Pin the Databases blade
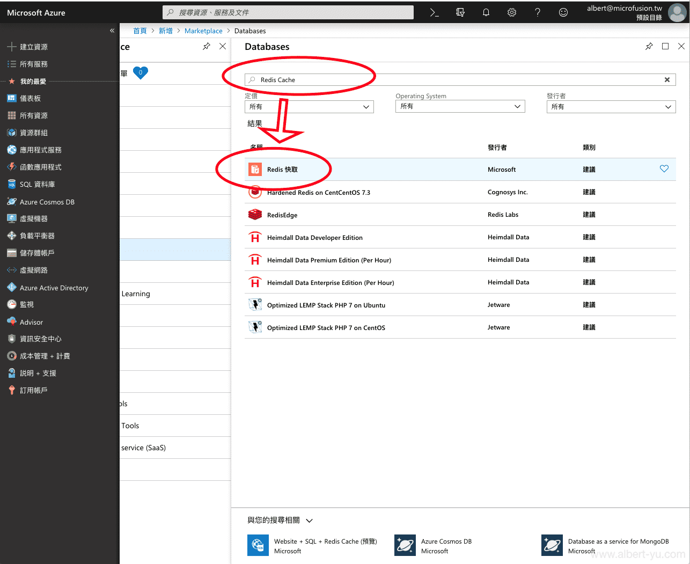The image size is (690, 564). tap(649, 46)
